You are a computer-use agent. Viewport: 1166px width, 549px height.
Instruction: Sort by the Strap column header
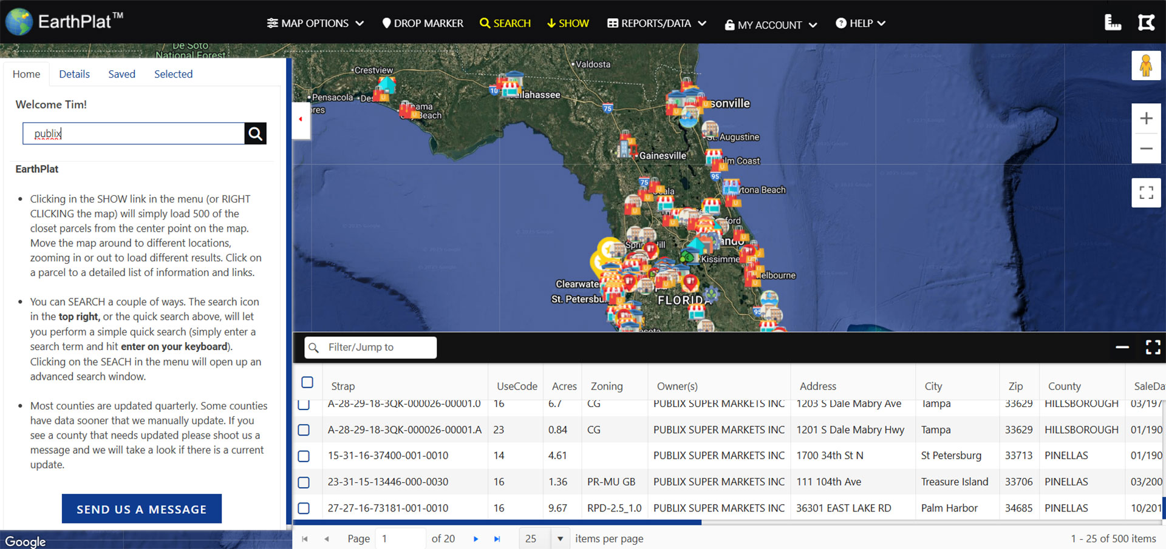pos(343,386)
